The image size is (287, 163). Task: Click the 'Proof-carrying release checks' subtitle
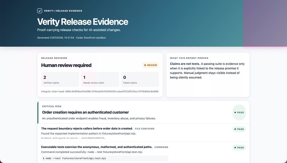79,30
